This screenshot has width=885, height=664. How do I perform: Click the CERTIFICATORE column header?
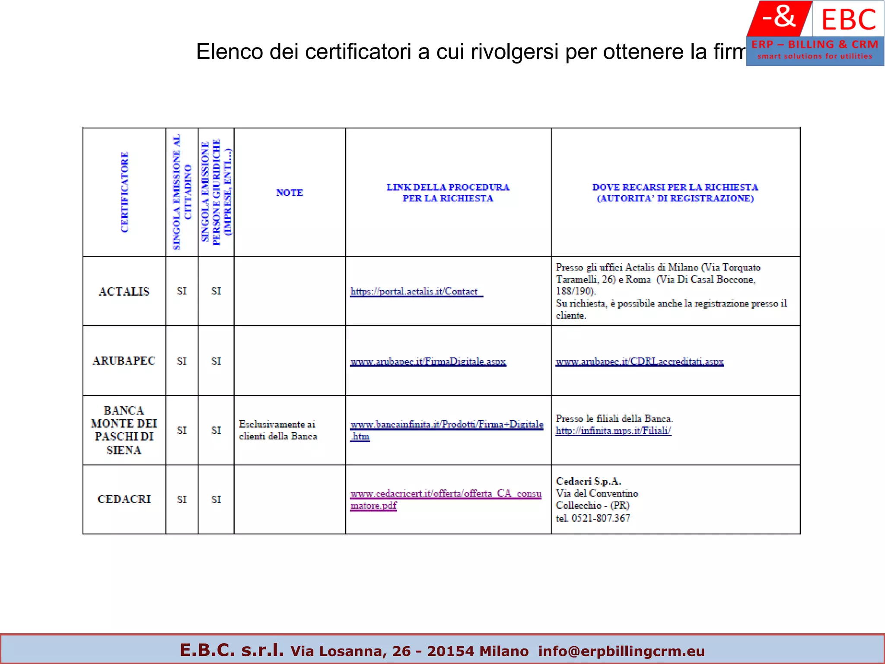point(124,192)
